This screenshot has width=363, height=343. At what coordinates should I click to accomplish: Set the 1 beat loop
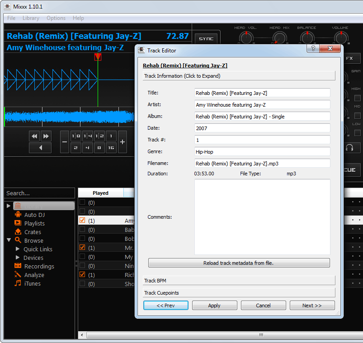click(111, 136)
